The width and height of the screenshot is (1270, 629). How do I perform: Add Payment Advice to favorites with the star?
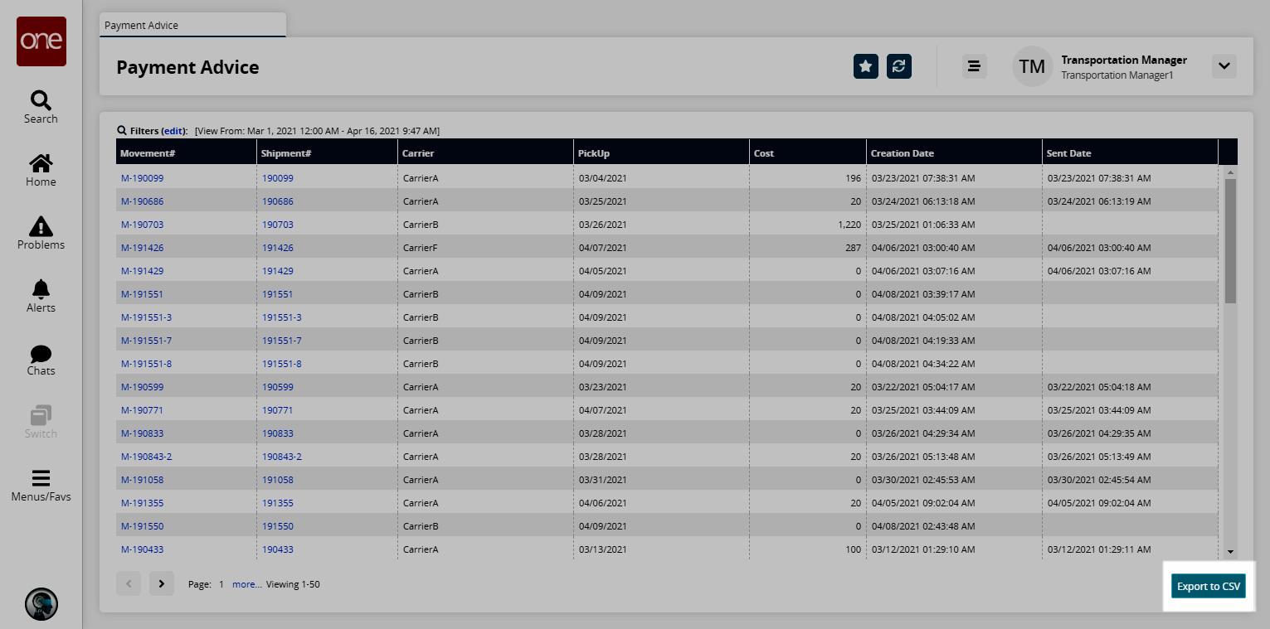click(866, 66)
